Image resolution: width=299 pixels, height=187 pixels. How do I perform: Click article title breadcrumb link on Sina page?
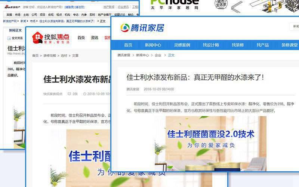(67, 21)
